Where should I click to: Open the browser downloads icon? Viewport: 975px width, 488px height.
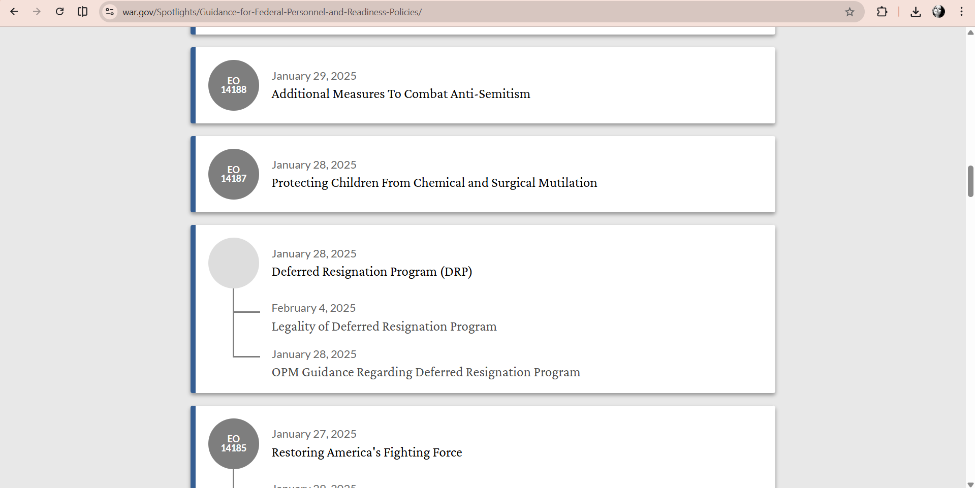(916, 12)
